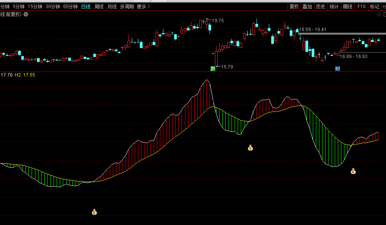The image size is (386, 225).
Task: Select the 60分钟 period tab
Action: 70,7
